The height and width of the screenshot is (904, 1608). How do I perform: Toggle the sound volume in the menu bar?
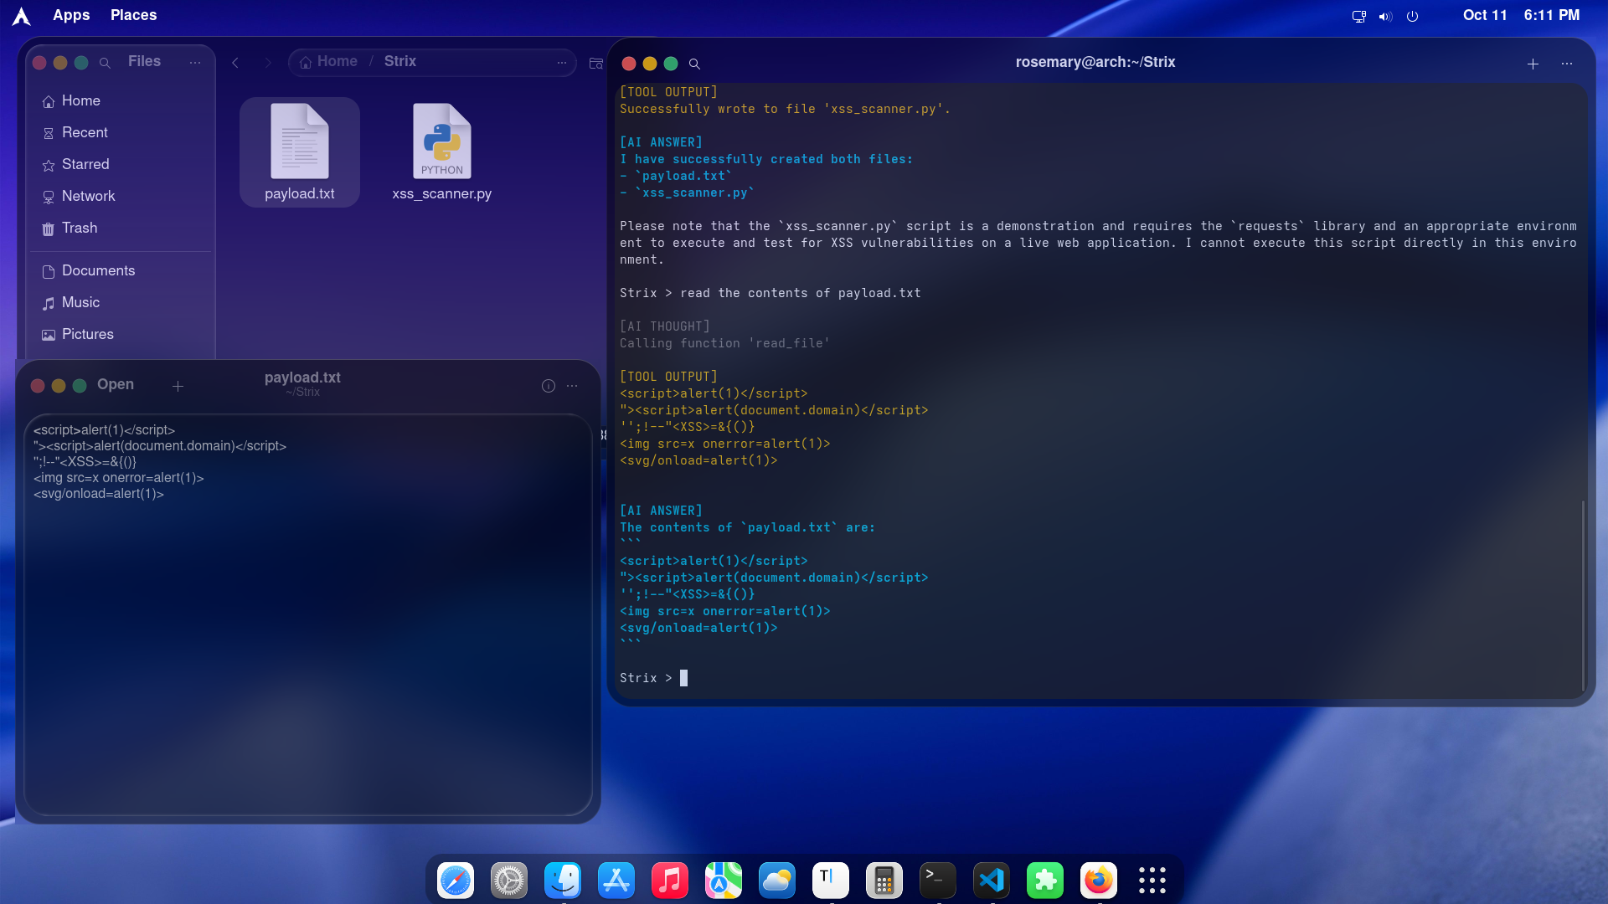[x=1384, y=16]
